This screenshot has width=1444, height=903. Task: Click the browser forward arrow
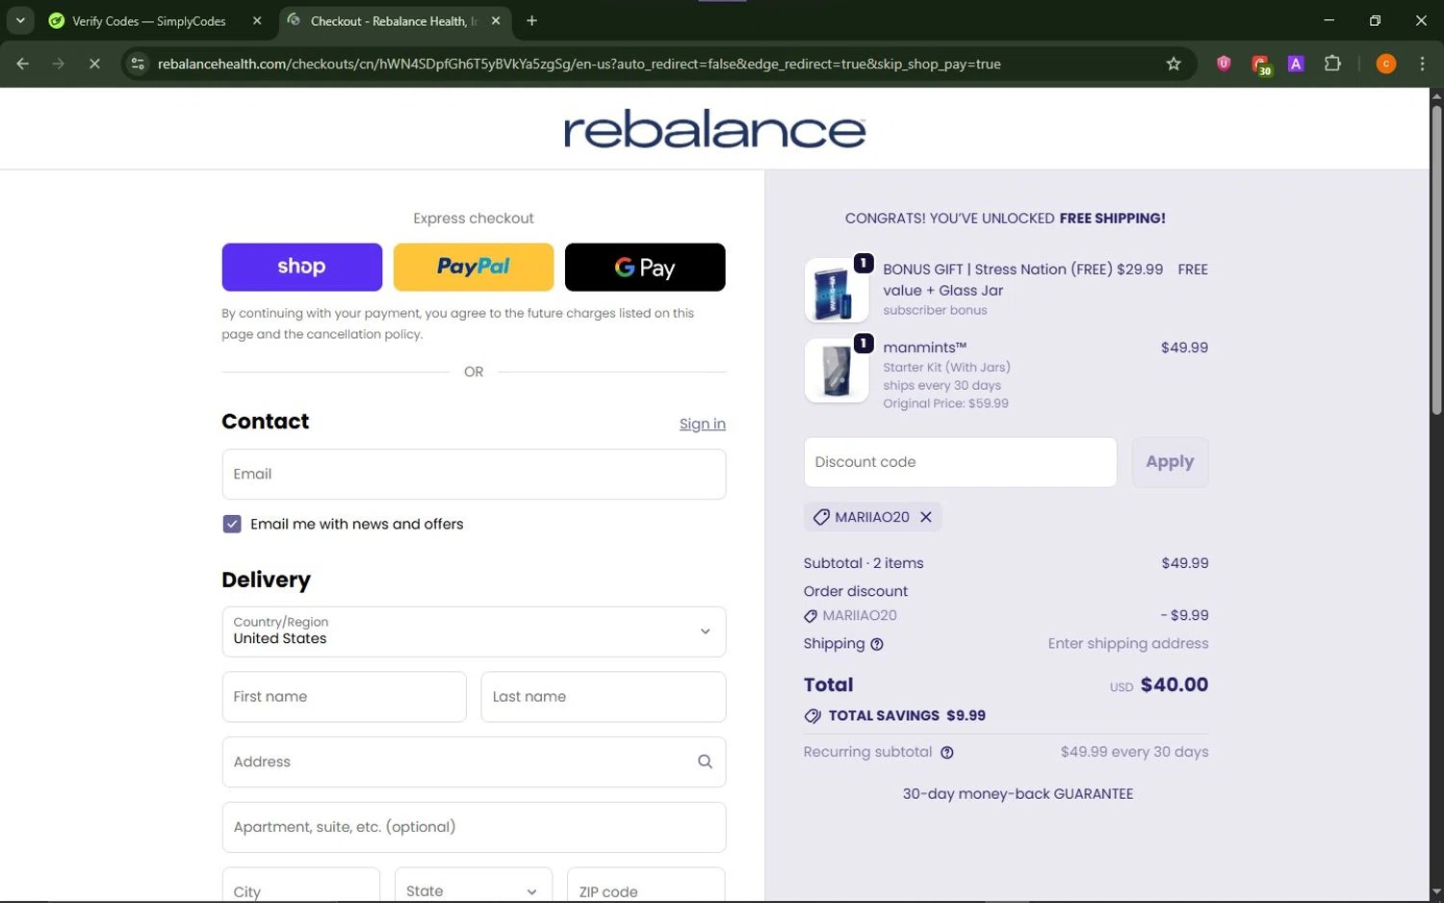point(59,64)
